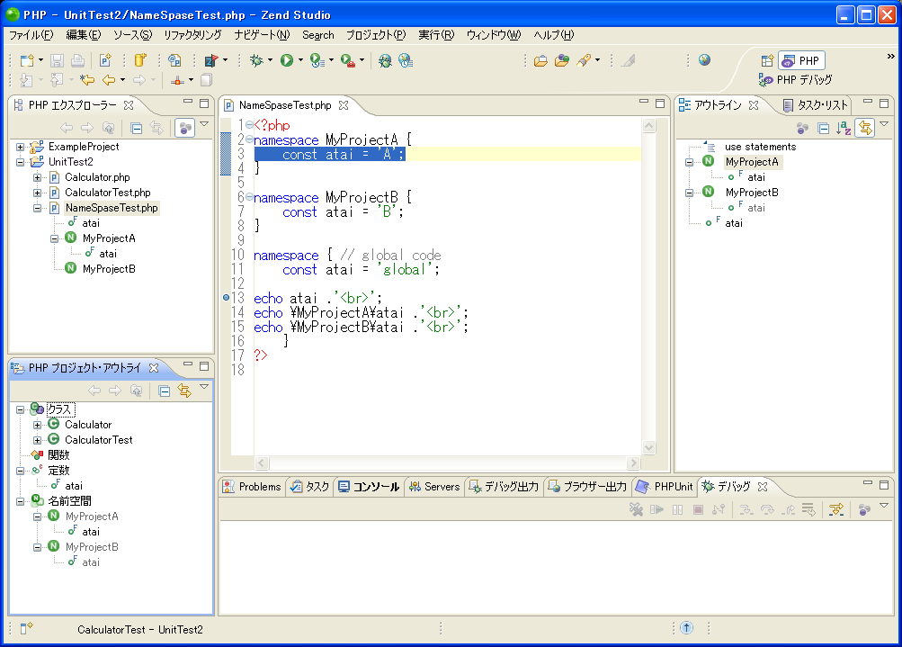Open the web browser globe icon

click(704, 60)
